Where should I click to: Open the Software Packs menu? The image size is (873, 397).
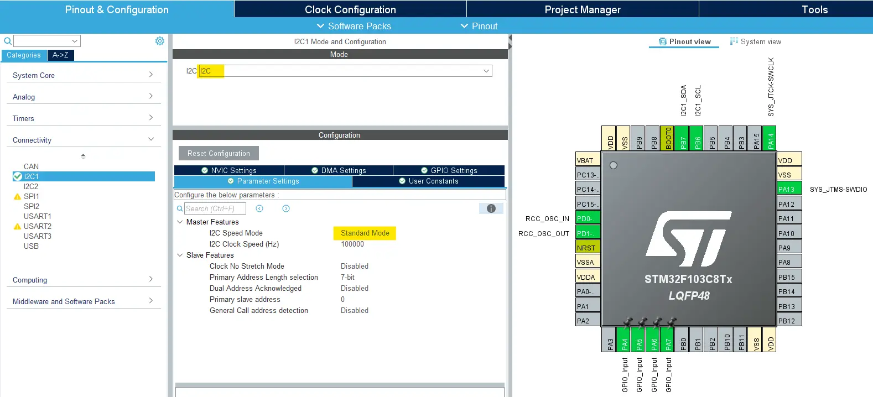coord(354,26)
